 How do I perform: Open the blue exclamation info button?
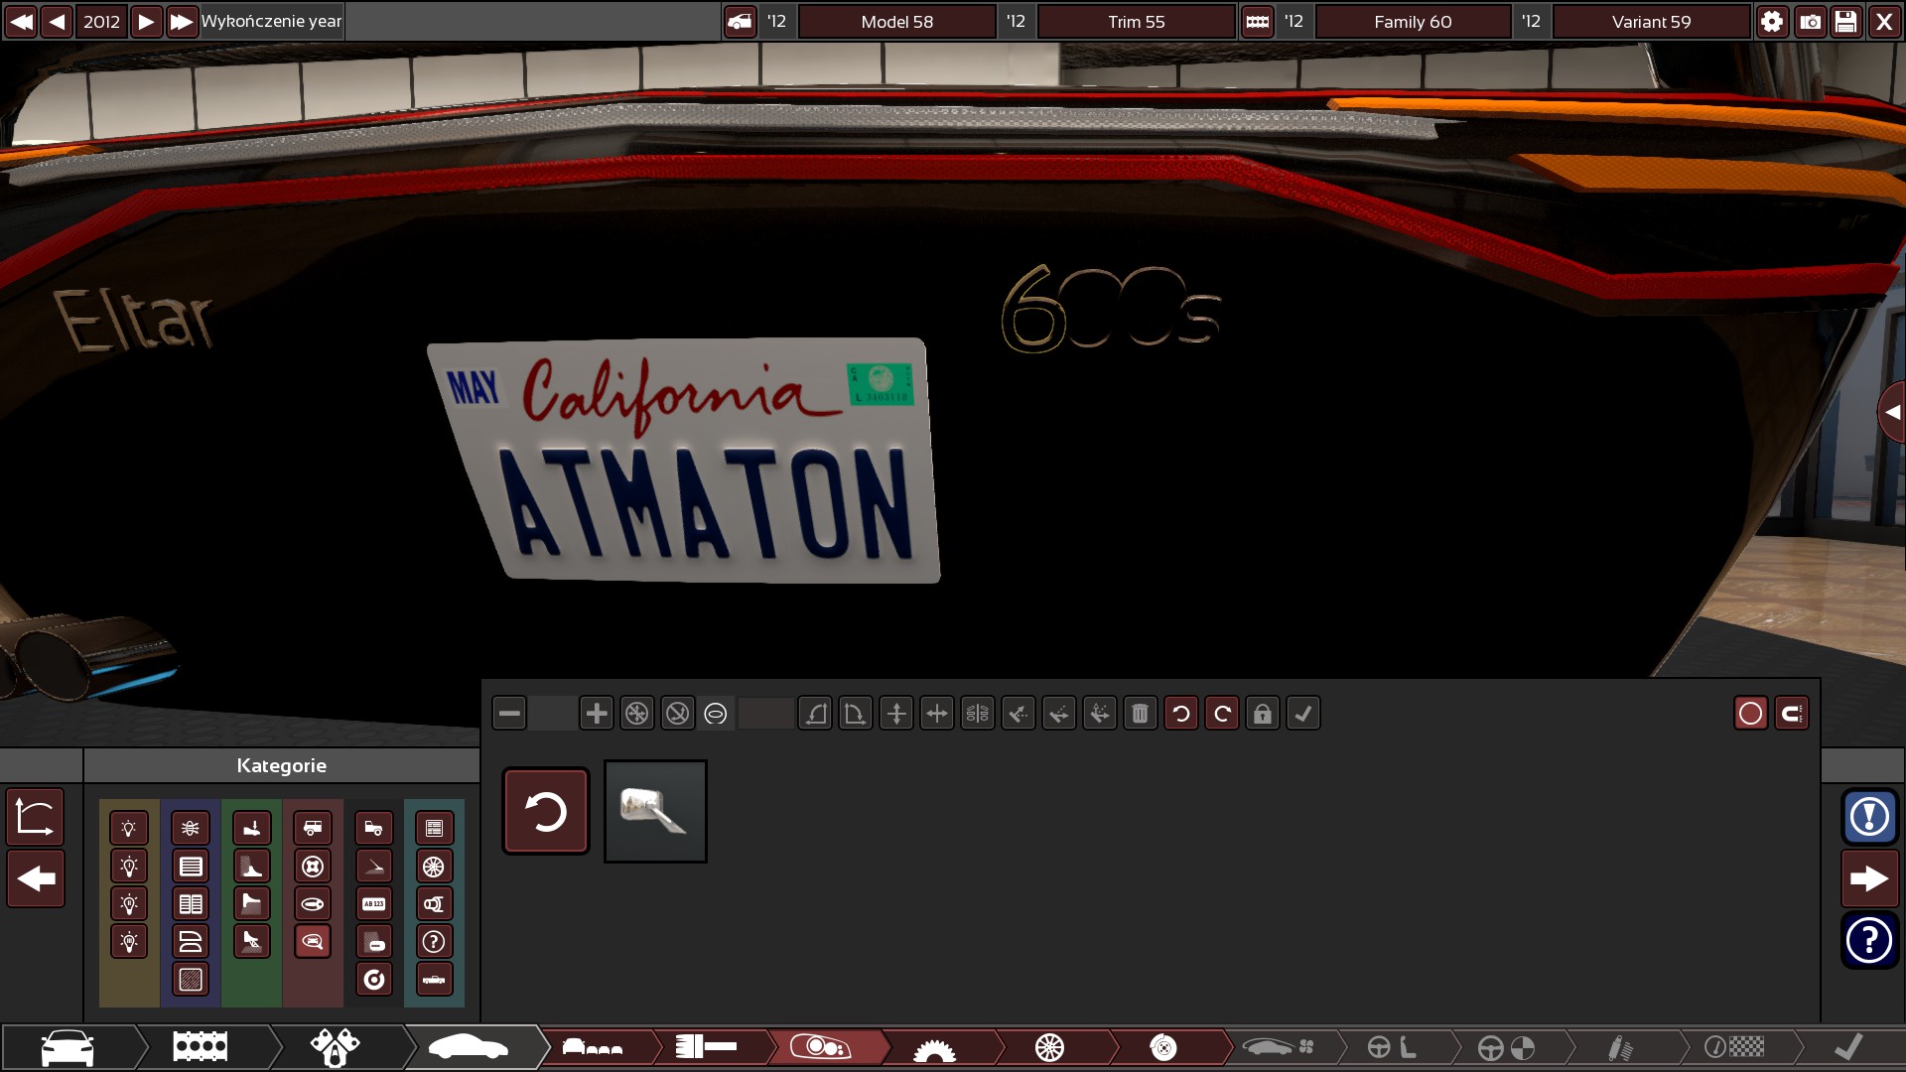click(1870, 817)
